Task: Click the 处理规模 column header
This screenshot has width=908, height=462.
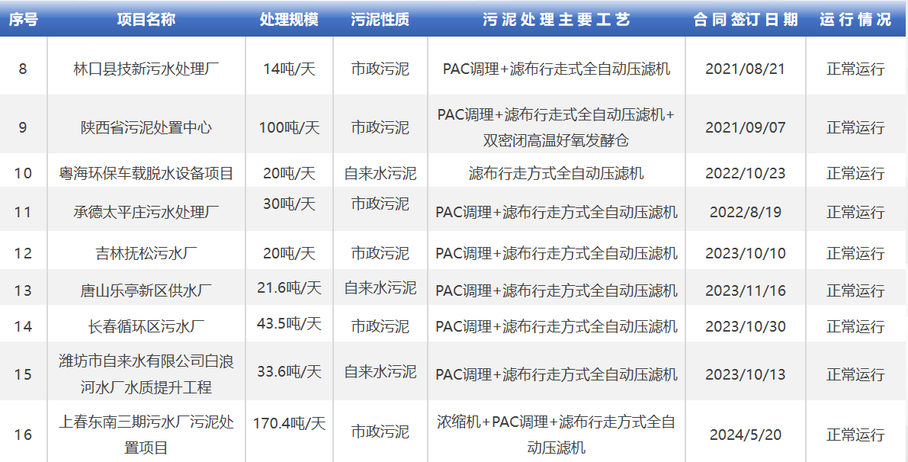Action: (289, 19)
